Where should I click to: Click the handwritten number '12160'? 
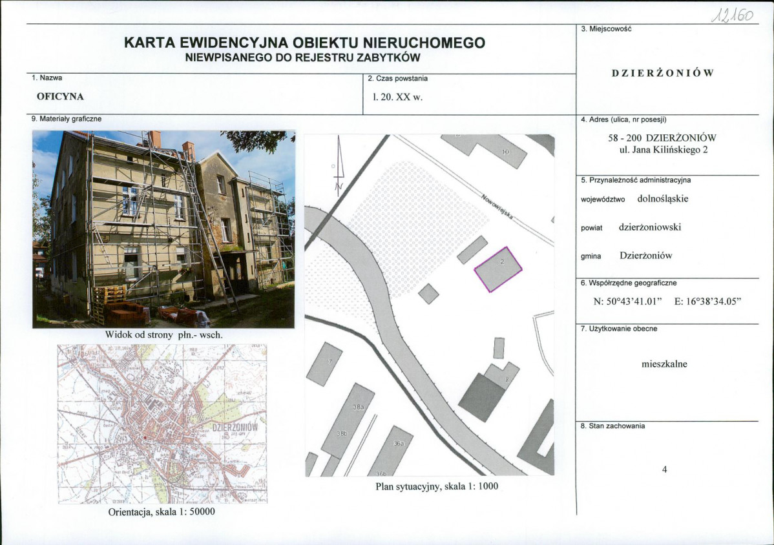732,15
